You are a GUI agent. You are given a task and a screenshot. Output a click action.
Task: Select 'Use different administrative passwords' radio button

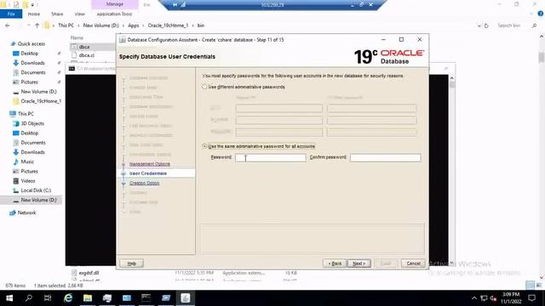(x=204, y=87)
